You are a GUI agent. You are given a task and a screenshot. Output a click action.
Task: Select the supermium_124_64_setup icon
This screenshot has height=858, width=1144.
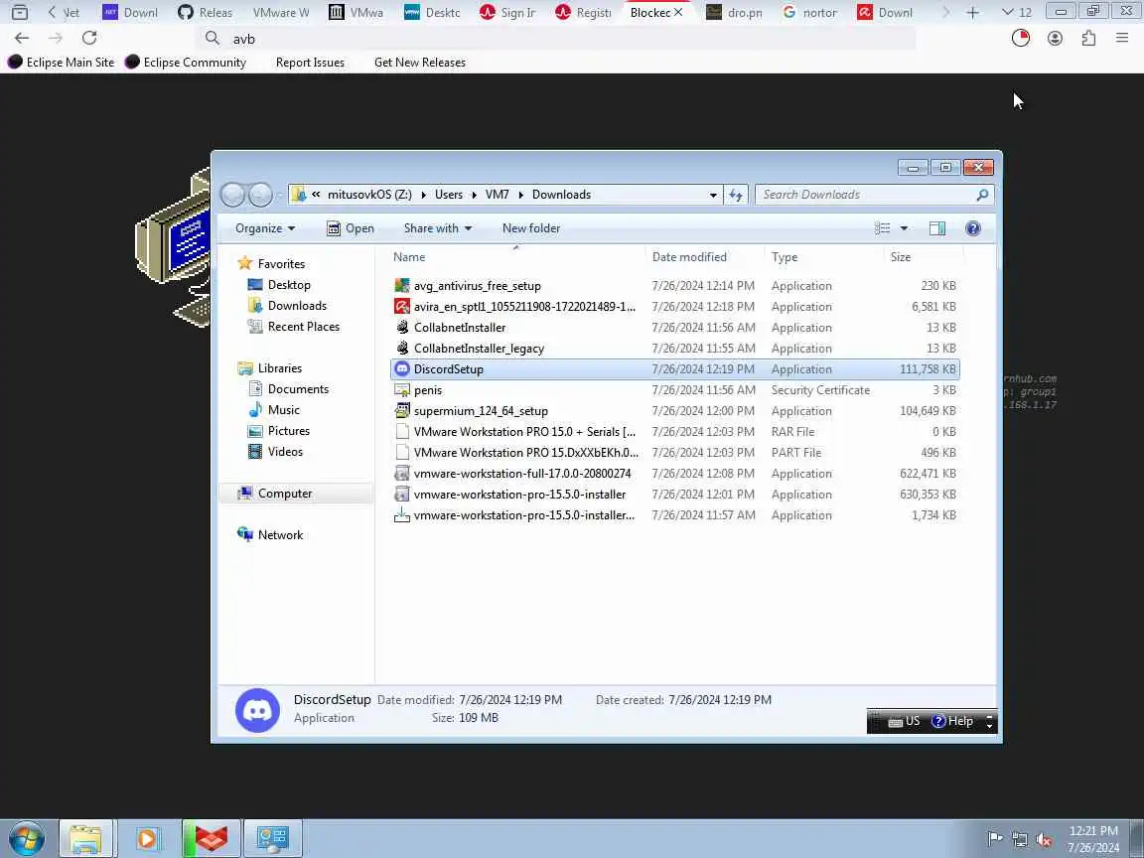(x=401, y=411)
